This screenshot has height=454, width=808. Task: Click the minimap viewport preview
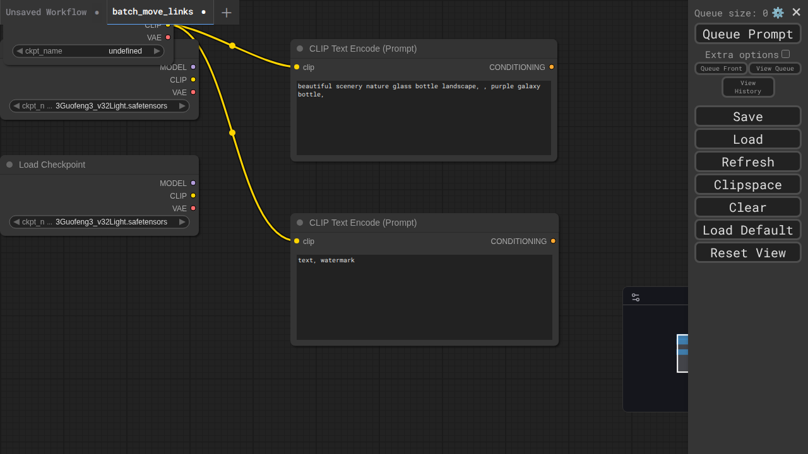682,353
